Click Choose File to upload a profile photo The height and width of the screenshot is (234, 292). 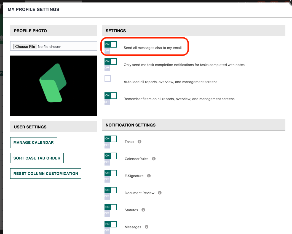tap(25, 46)
